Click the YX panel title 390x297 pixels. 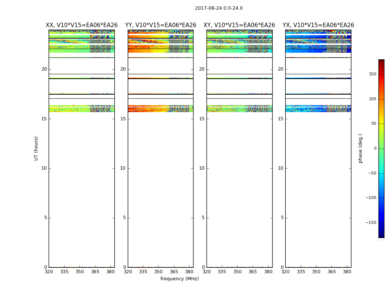point(318,25)
